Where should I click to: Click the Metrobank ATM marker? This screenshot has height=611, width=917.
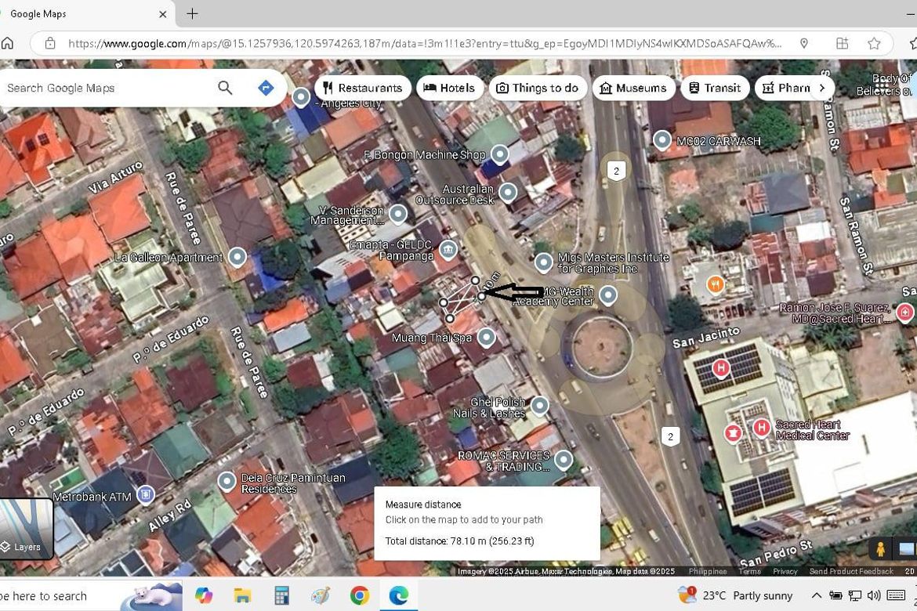pyautogui.click(x=146, y=495)
